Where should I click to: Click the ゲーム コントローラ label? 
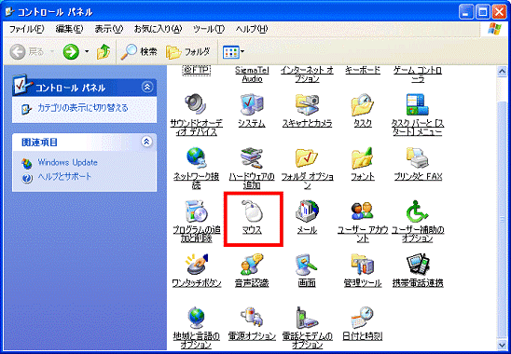click(418, 75)
